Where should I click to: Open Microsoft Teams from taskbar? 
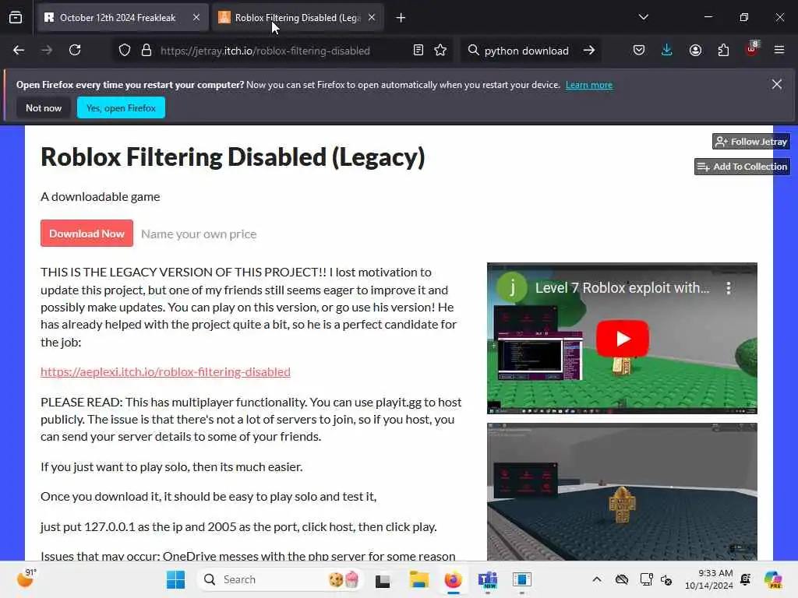[488, 579]
